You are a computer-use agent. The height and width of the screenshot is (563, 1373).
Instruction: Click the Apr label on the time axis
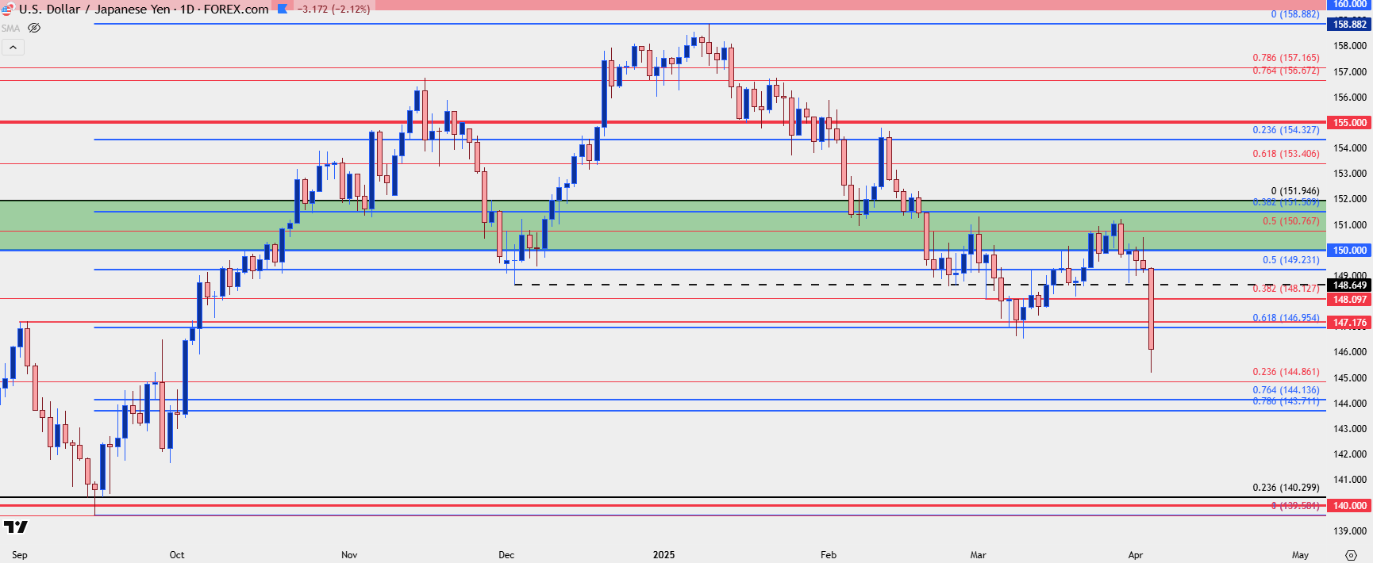pos(1135,555)
